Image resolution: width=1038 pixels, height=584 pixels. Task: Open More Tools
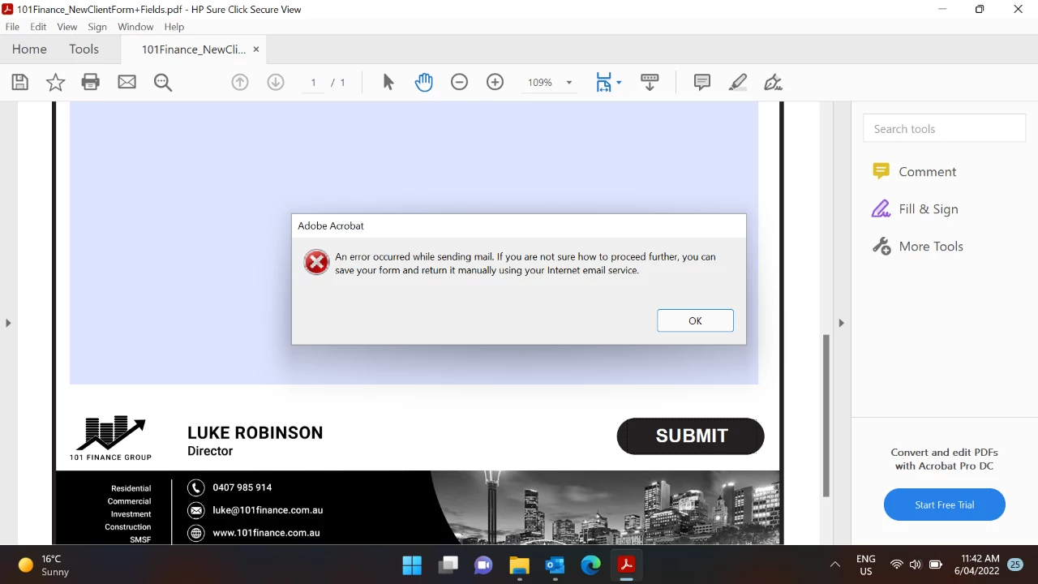(x=917, y=247)
